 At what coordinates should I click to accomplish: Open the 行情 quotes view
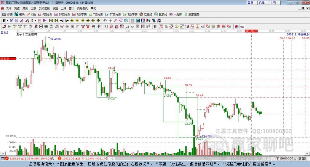[x=7, y=15]
